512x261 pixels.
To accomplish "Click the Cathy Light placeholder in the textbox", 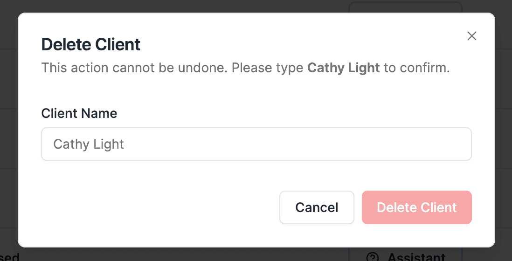I will (x=89, y=144).
